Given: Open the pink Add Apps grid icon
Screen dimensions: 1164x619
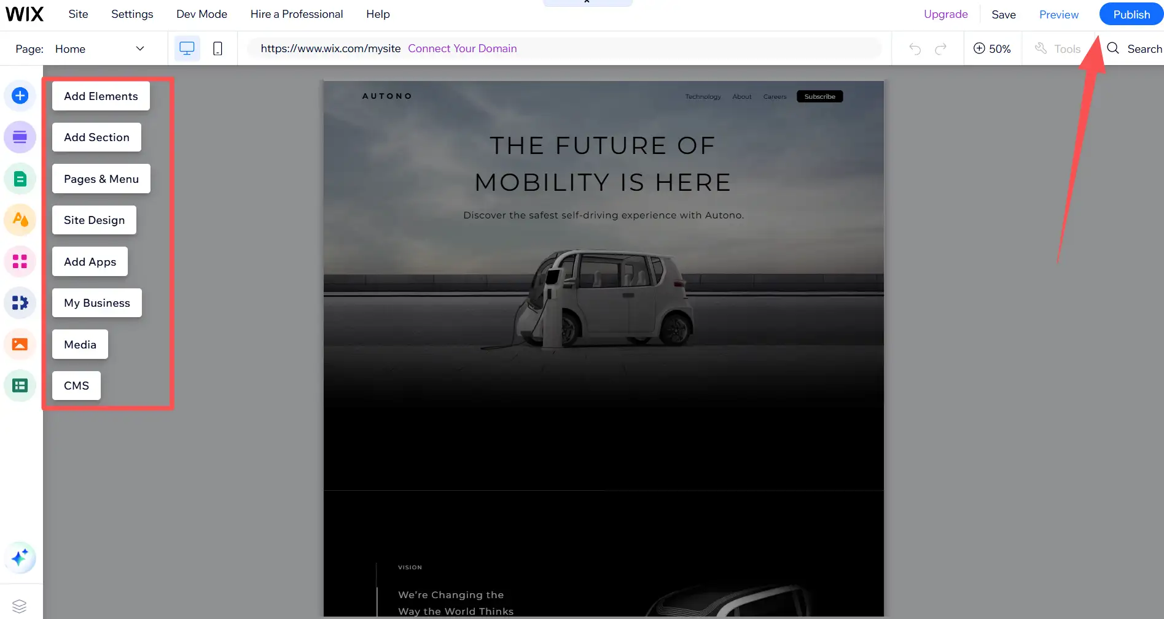Looking at the screenshot, I should [x=20, y=261].
